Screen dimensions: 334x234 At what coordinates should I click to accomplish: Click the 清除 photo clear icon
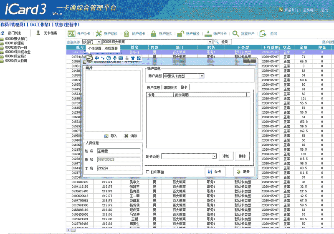[127, 136]
